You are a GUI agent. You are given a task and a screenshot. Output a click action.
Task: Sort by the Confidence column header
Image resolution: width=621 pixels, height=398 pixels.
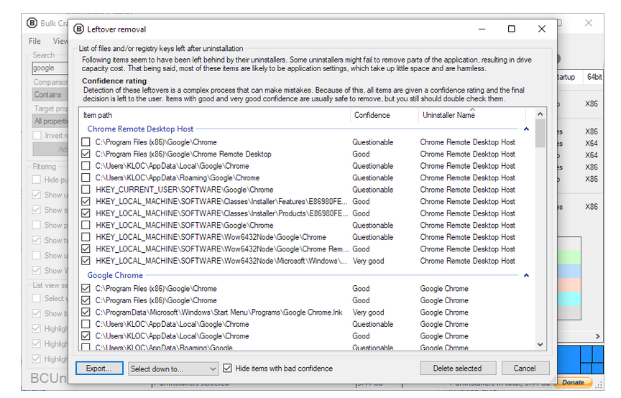[x=384, y=115]
